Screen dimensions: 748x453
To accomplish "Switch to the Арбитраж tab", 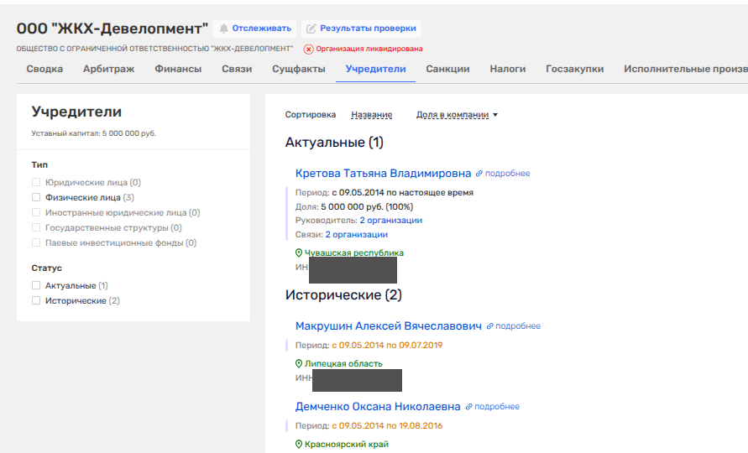I will coord(109,69).
